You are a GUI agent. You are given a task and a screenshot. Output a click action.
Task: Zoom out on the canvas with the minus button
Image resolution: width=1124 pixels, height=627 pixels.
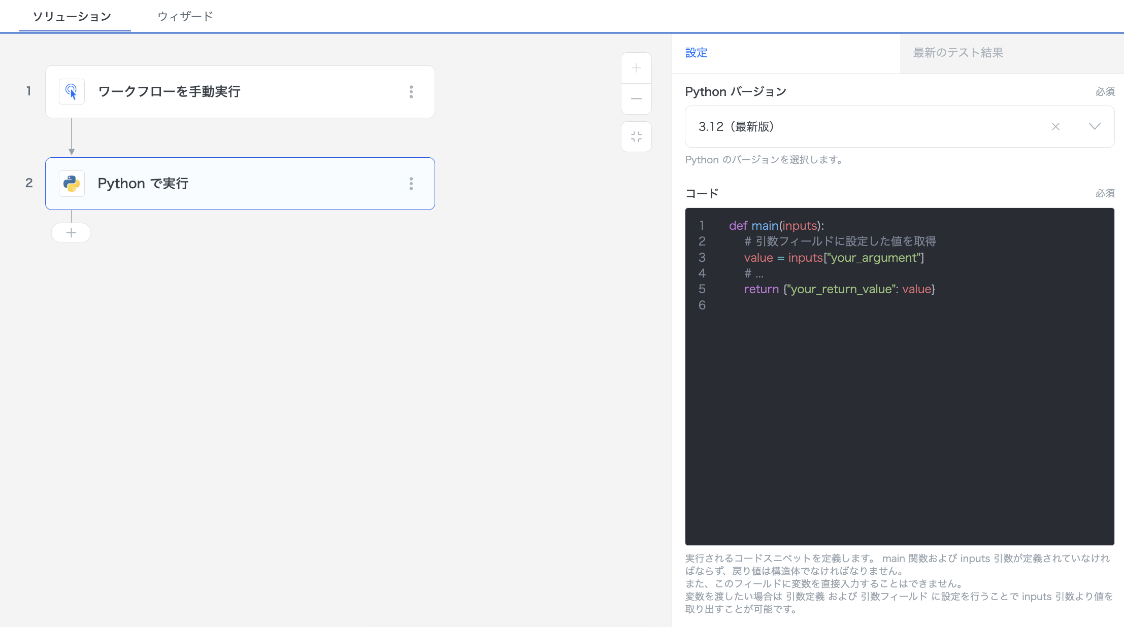(636, 99)
